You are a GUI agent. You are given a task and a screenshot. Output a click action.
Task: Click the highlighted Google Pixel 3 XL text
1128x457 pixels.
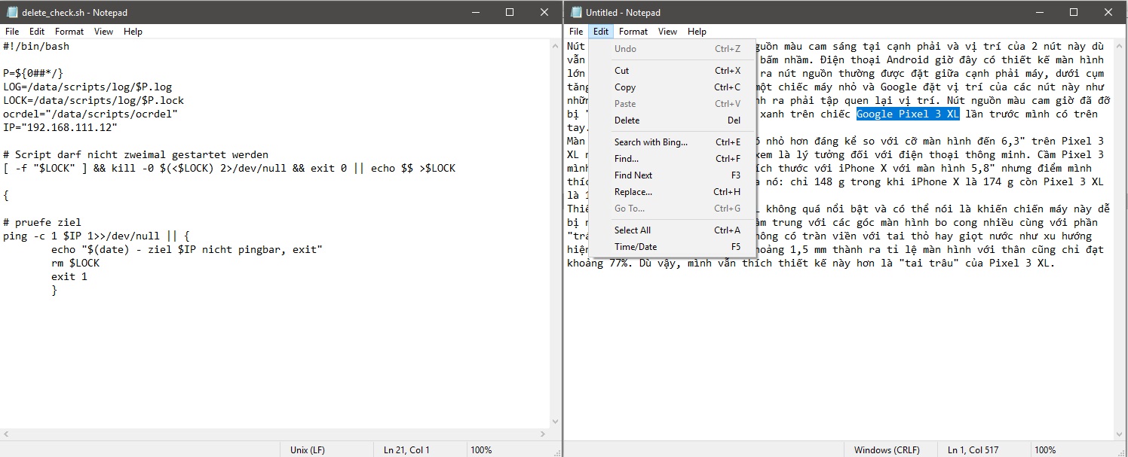(908, 114)
